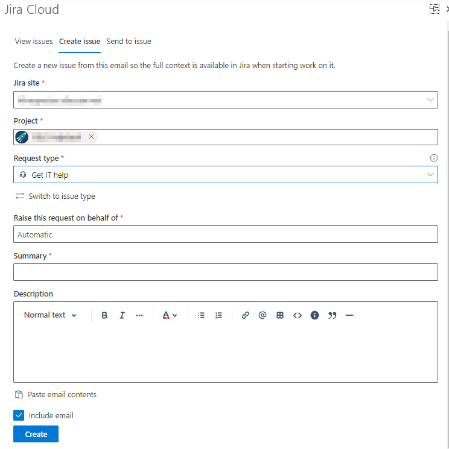Click the Paste email contents link
The height and width of the screenshot is (449, 449).
coord(62,394)
